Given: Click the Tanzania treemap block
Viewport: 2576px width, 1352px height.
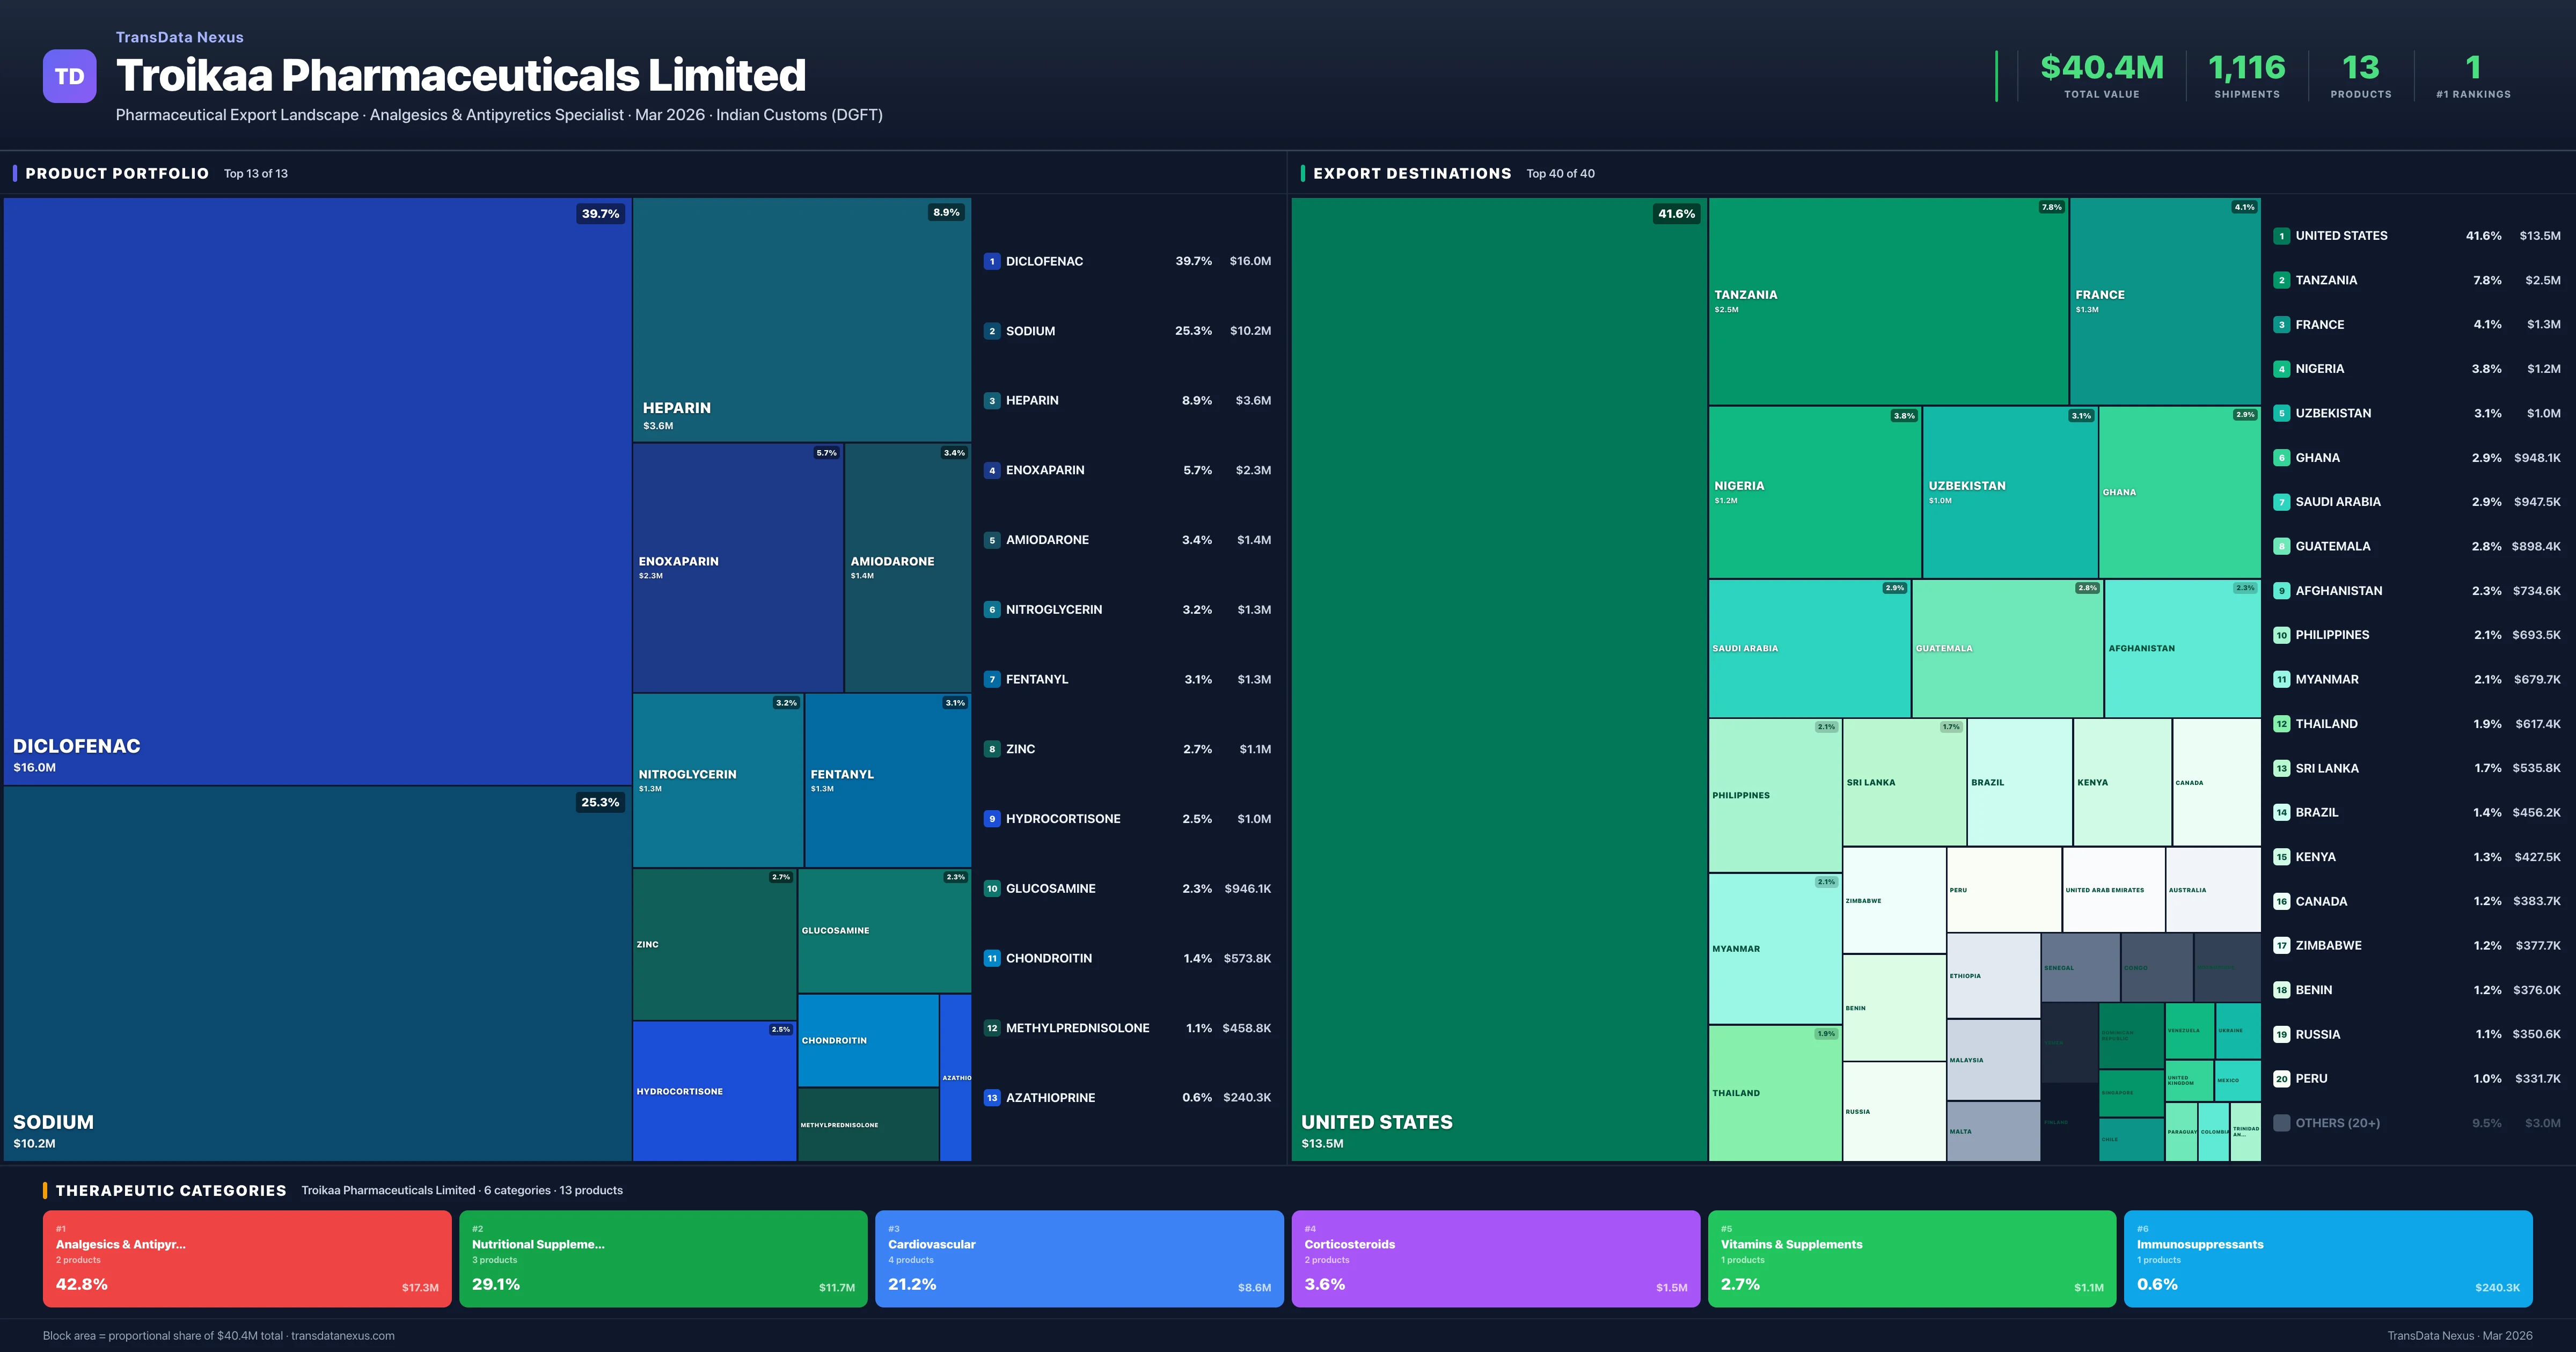Looking at the screenshot, I should click(x=1887, y=300).
